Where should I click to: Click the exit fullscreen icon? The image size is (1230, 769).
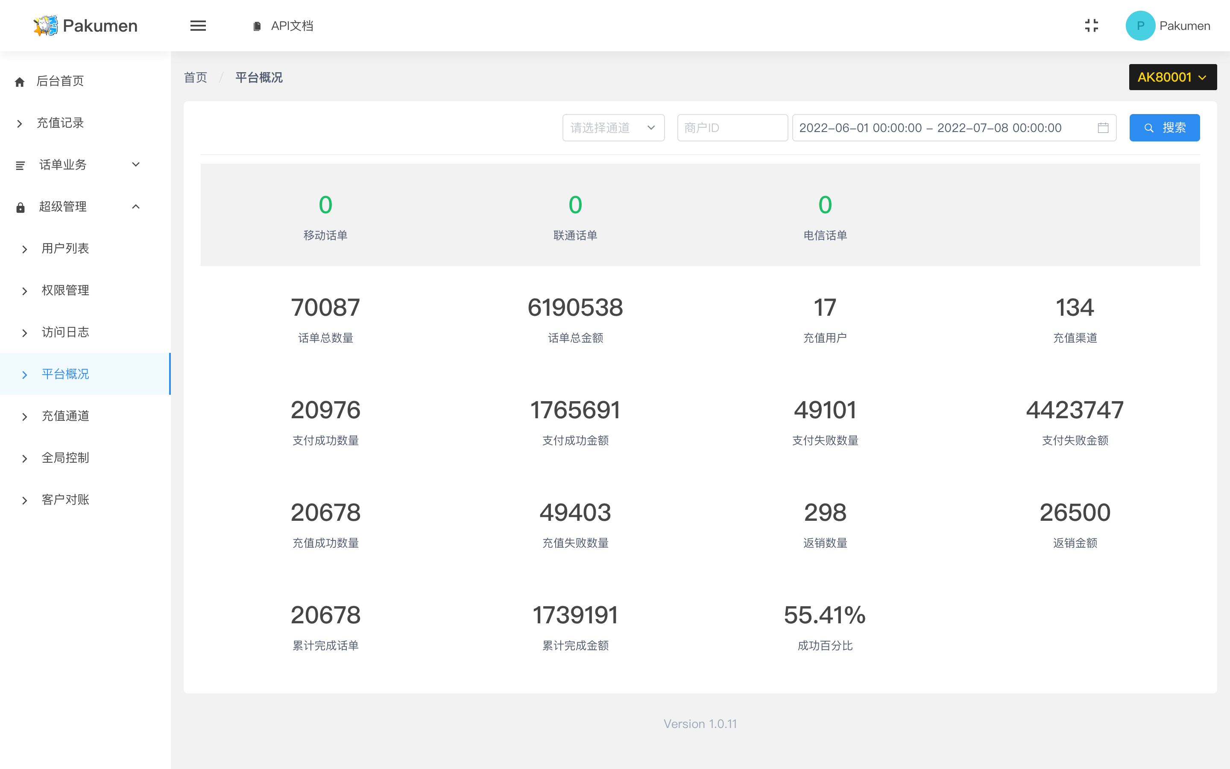pos(1091,26)
